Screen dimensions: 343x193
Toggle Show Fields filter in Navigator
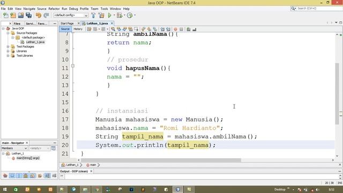pos(12,175)
